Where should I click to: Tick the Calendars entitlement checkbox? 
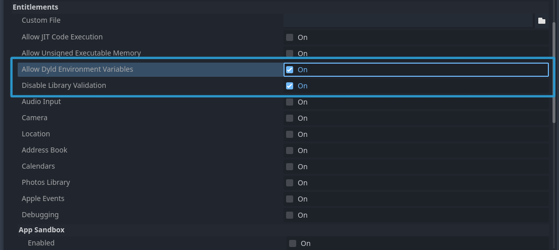[290, 167]
